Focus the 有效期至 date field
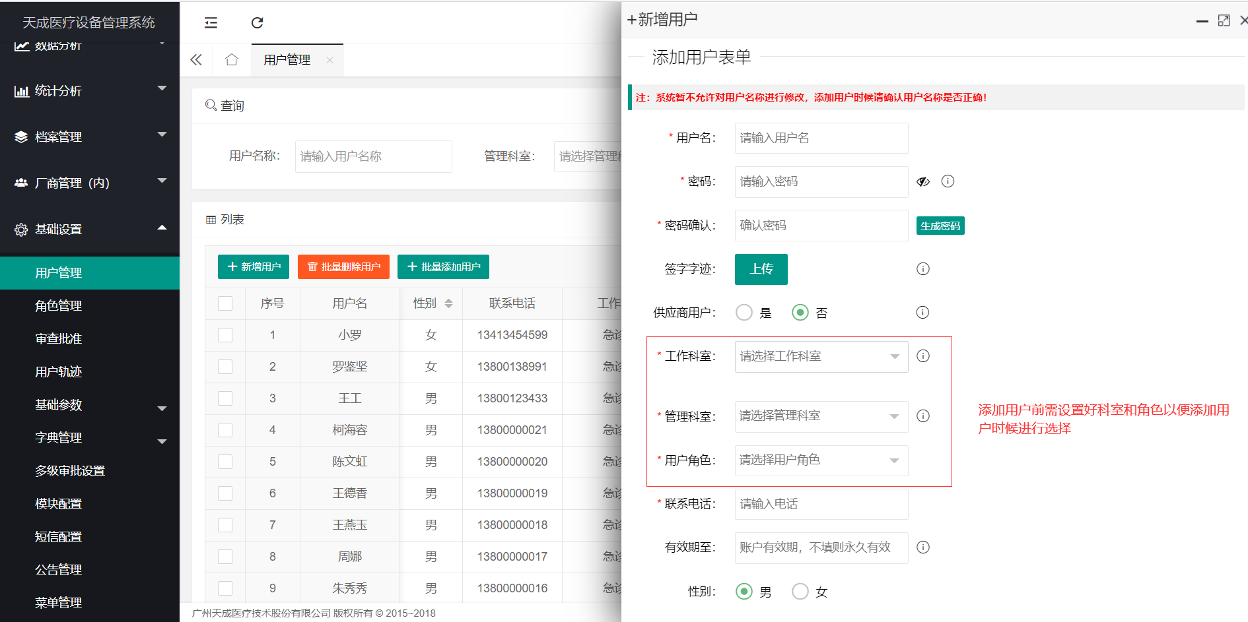The image size is (1248, 622). (821, 547)
